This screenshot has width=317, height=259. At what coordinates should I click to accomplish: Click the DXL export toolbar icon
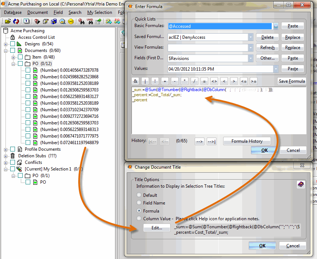point(117,21)
